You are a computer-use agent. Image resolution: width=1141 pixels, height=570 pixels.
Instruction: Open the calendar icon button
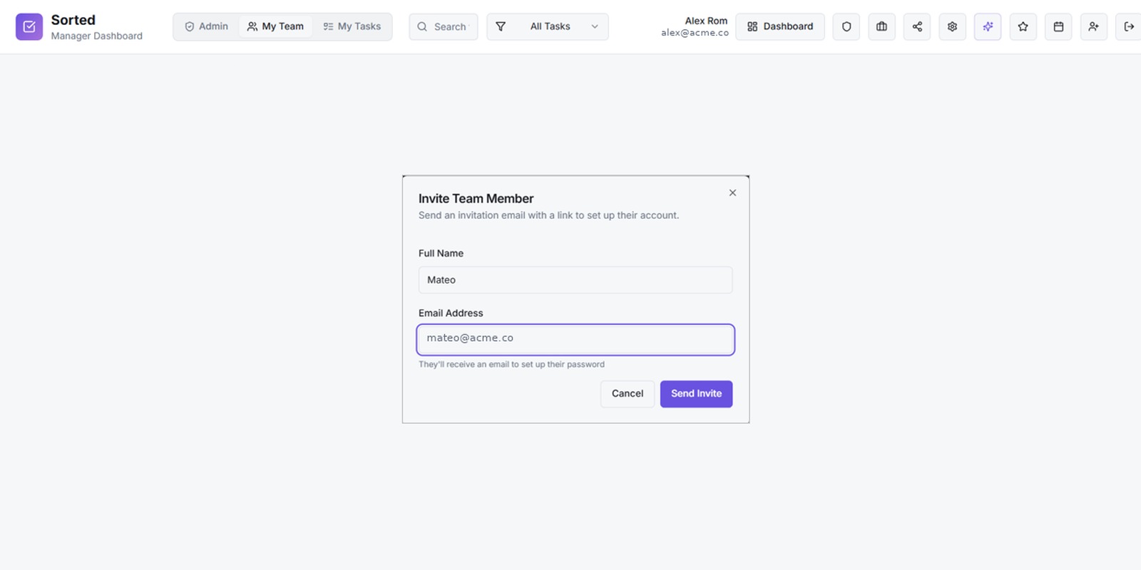1058,26
